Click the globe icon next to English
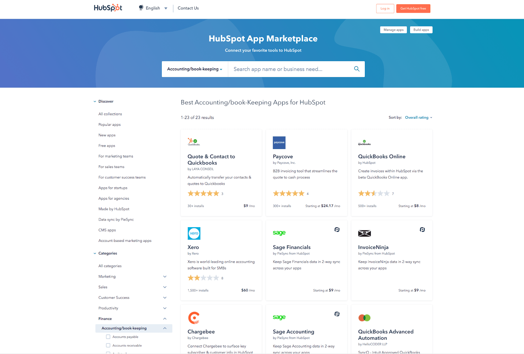This screenshot has height=354, width=524. (141, 8)
